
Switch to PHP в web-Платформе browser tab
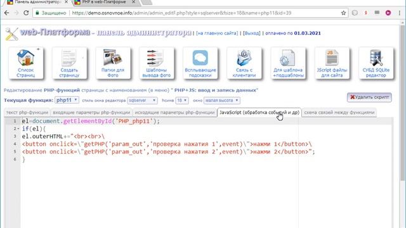103,2
